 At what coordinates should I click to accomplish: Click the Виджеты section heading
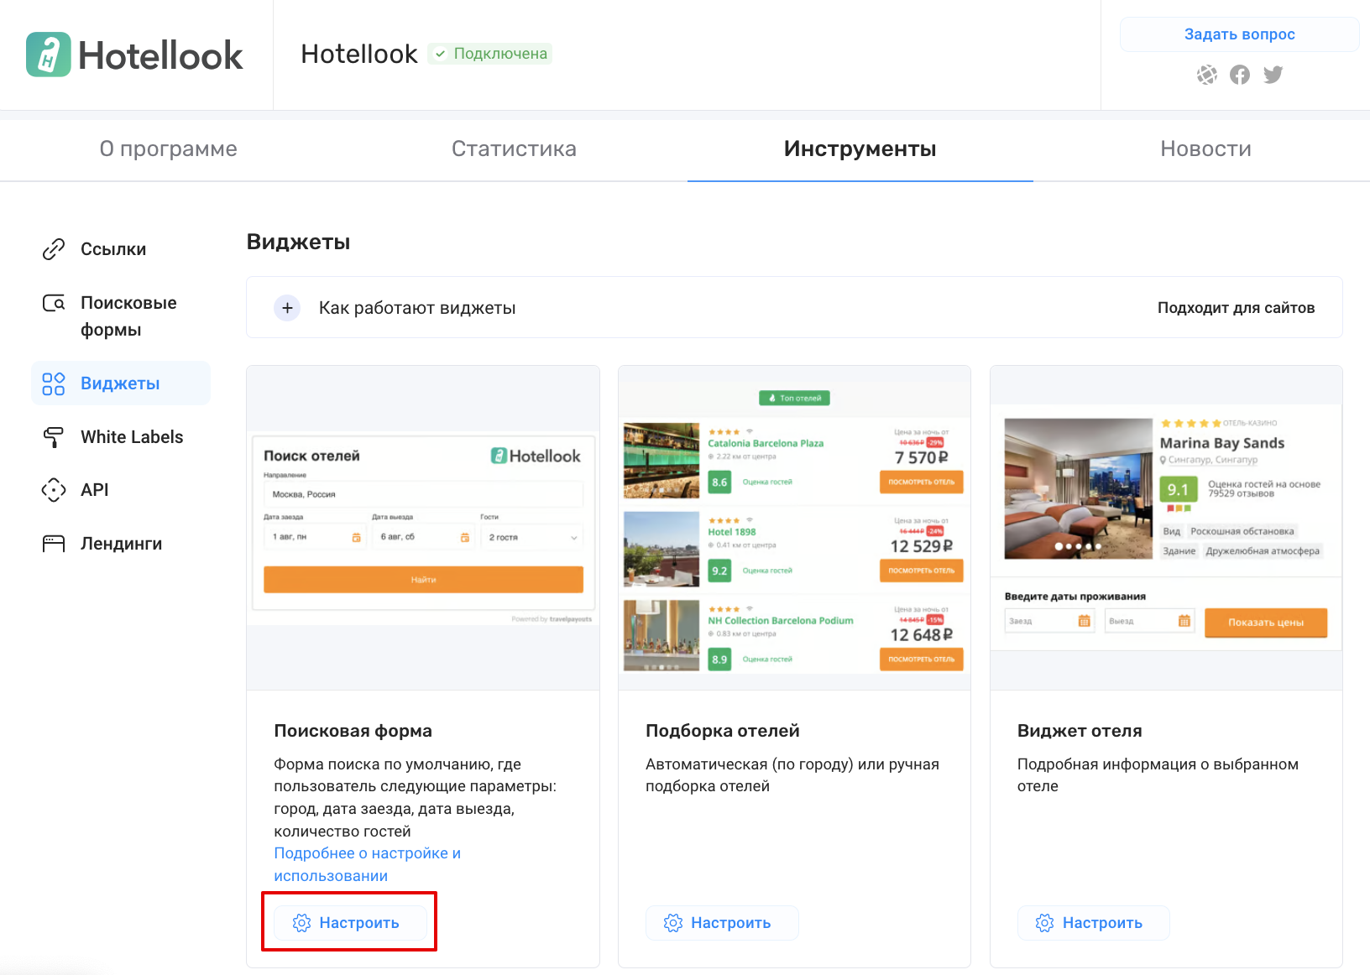298,242
